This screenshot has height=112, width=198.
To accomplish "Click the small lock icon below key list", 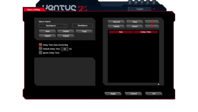I will (x=158, y=84).
